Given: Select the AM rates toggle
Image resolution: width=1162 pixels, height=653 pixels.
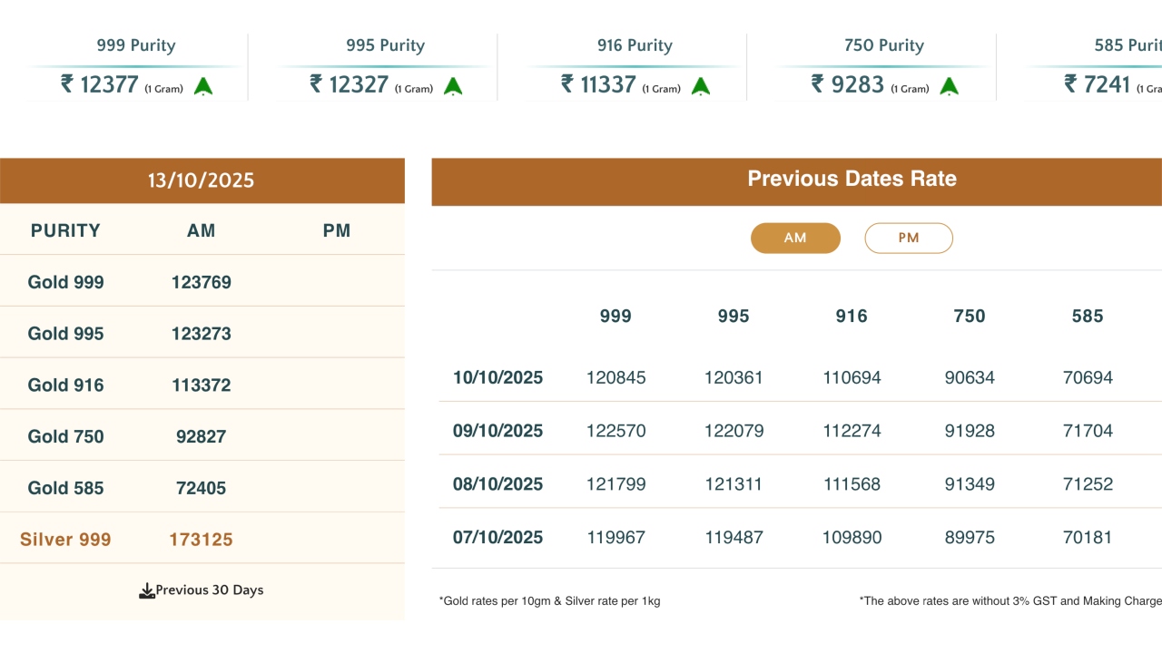Looking at the screenshot, I should pos(795,238).
